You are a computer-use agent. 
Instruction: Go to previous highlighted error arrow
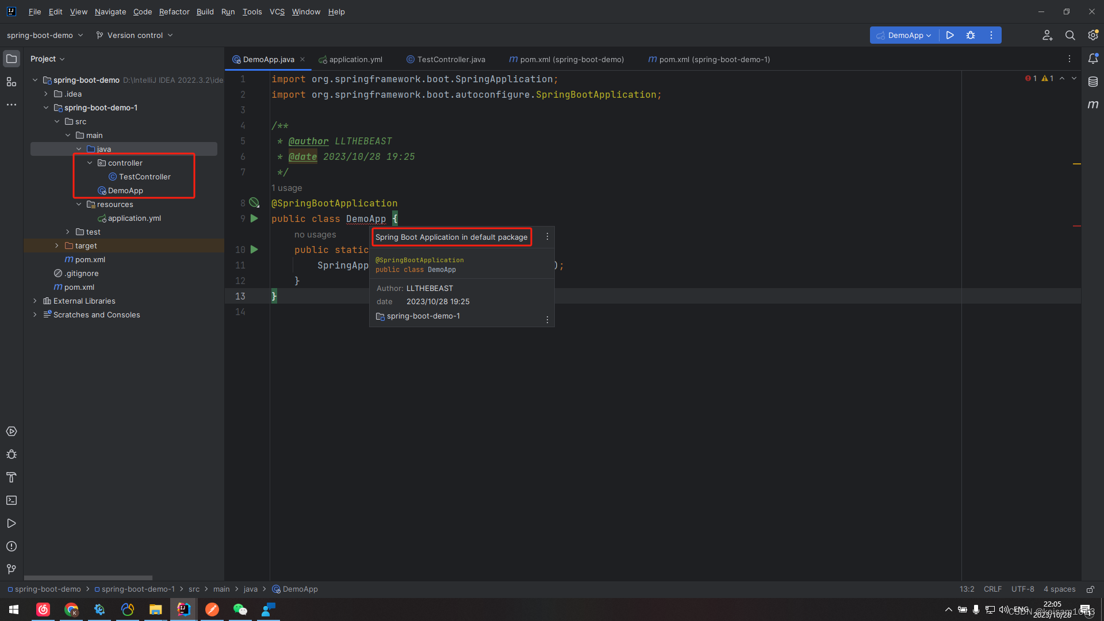pyautogui.click(x=1062, y=78)
